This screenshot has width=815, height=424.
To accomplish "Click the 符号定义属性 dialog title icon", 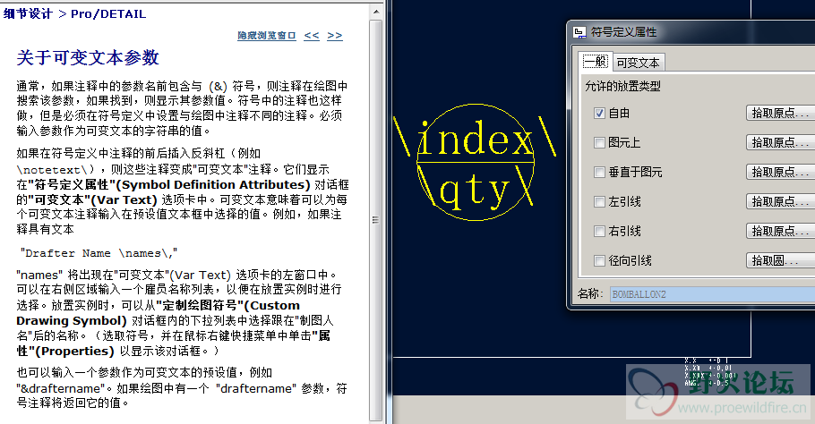I will tap(579, 32).
